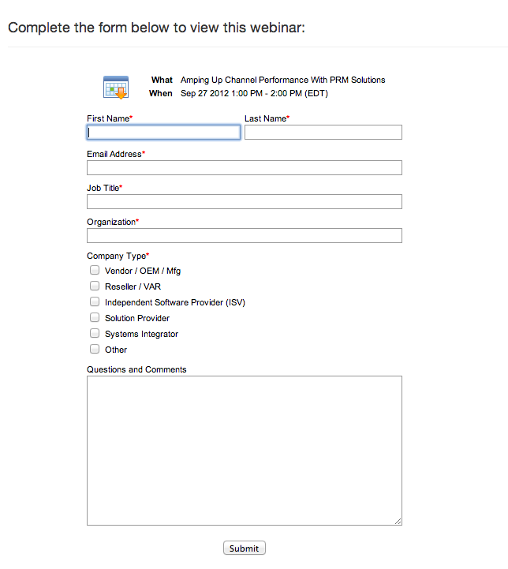Viewport: 508px width, 569px height.
Task: Click the webinar title text
Action: tap(283, 80)
